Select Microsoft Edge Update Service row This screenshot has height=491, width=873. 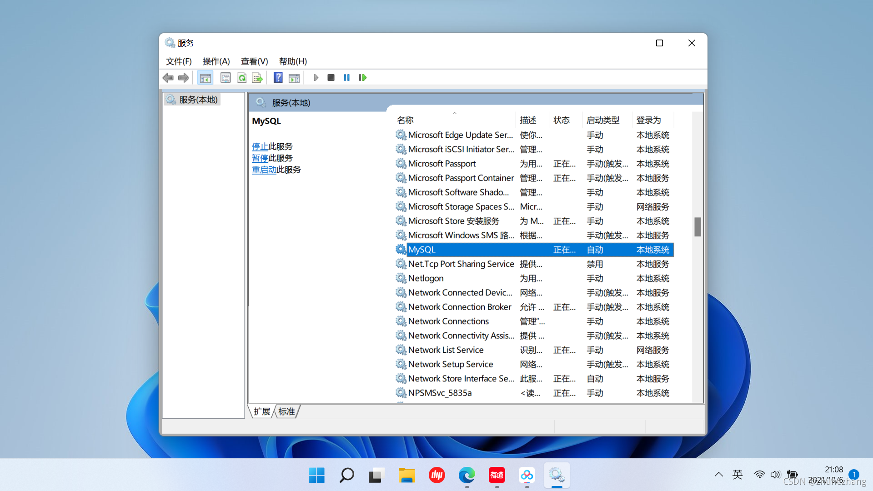[x=534, y=135]
